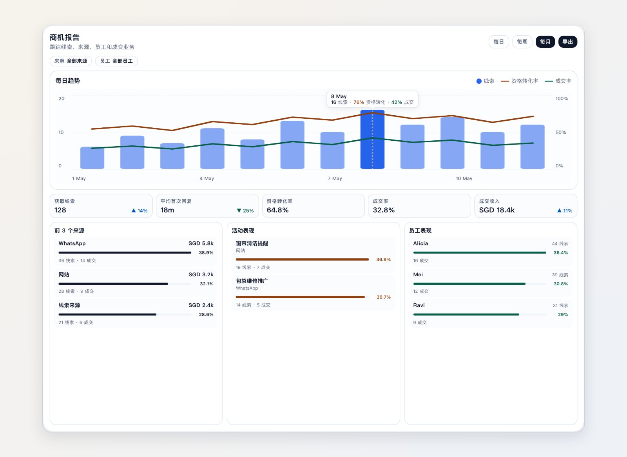Click the up arrow beside 14%
The height and width of the screenshot is (457, 627).
(134, 210)
